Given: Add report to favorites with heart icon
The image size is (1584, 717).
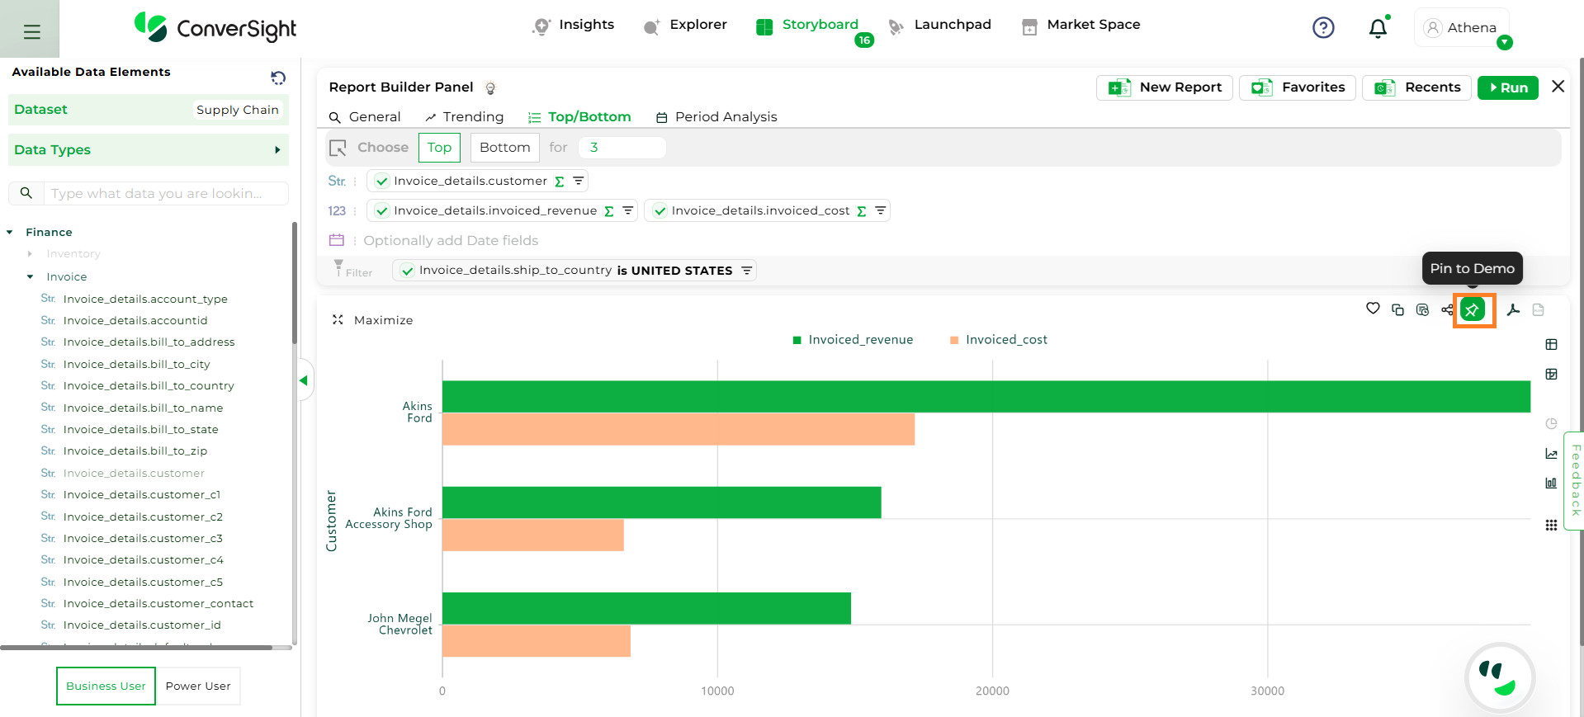Looking at the screenshot, I should [x=1373, y=309].
